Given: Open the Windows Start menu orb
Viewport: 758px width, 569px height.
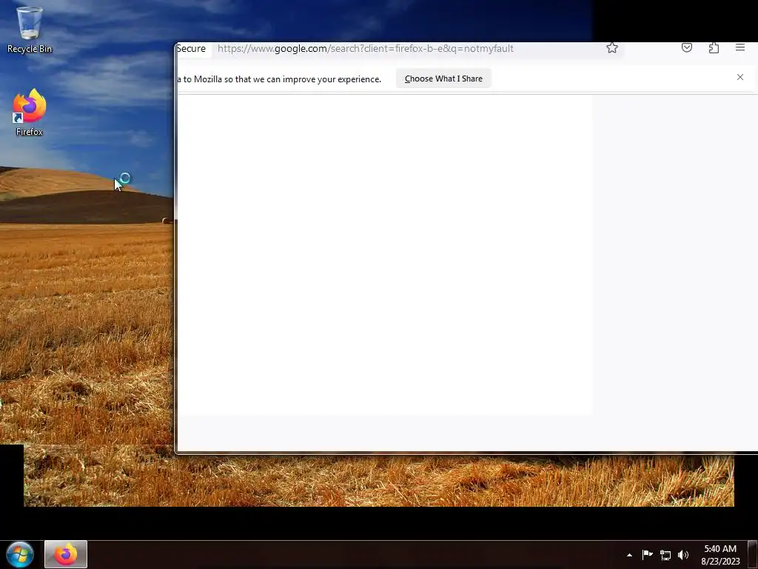Looking at the screenshot, I should click(20, 554).
